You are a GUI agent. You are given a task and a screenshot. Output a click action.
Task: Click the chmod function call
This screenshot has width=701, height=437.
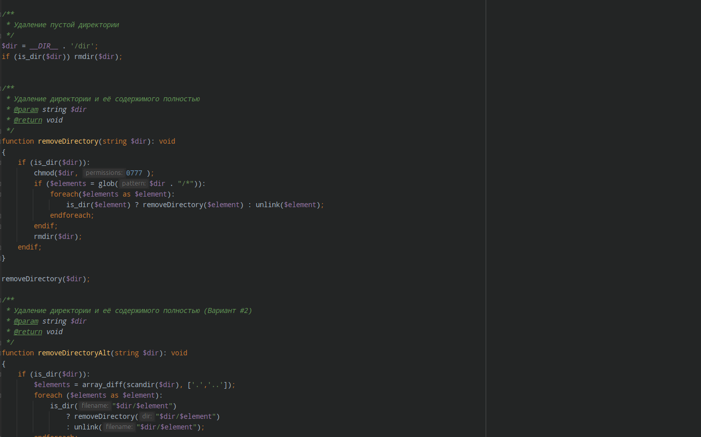pos(44,173)
